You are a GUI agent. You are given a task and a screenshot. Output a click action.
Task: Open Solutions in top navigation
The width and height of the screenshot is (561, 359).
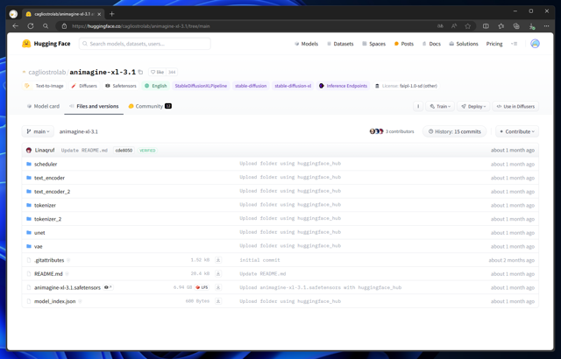point(464,44)
